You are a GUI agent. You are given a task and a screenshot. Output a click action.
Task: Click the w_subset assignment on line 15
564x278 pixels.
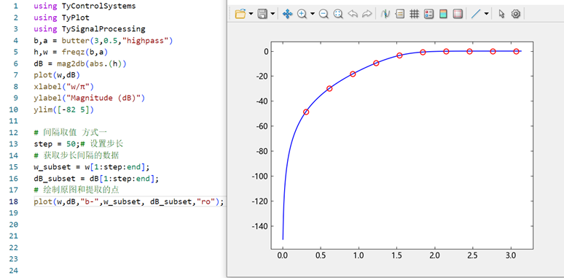coord(91,167)
